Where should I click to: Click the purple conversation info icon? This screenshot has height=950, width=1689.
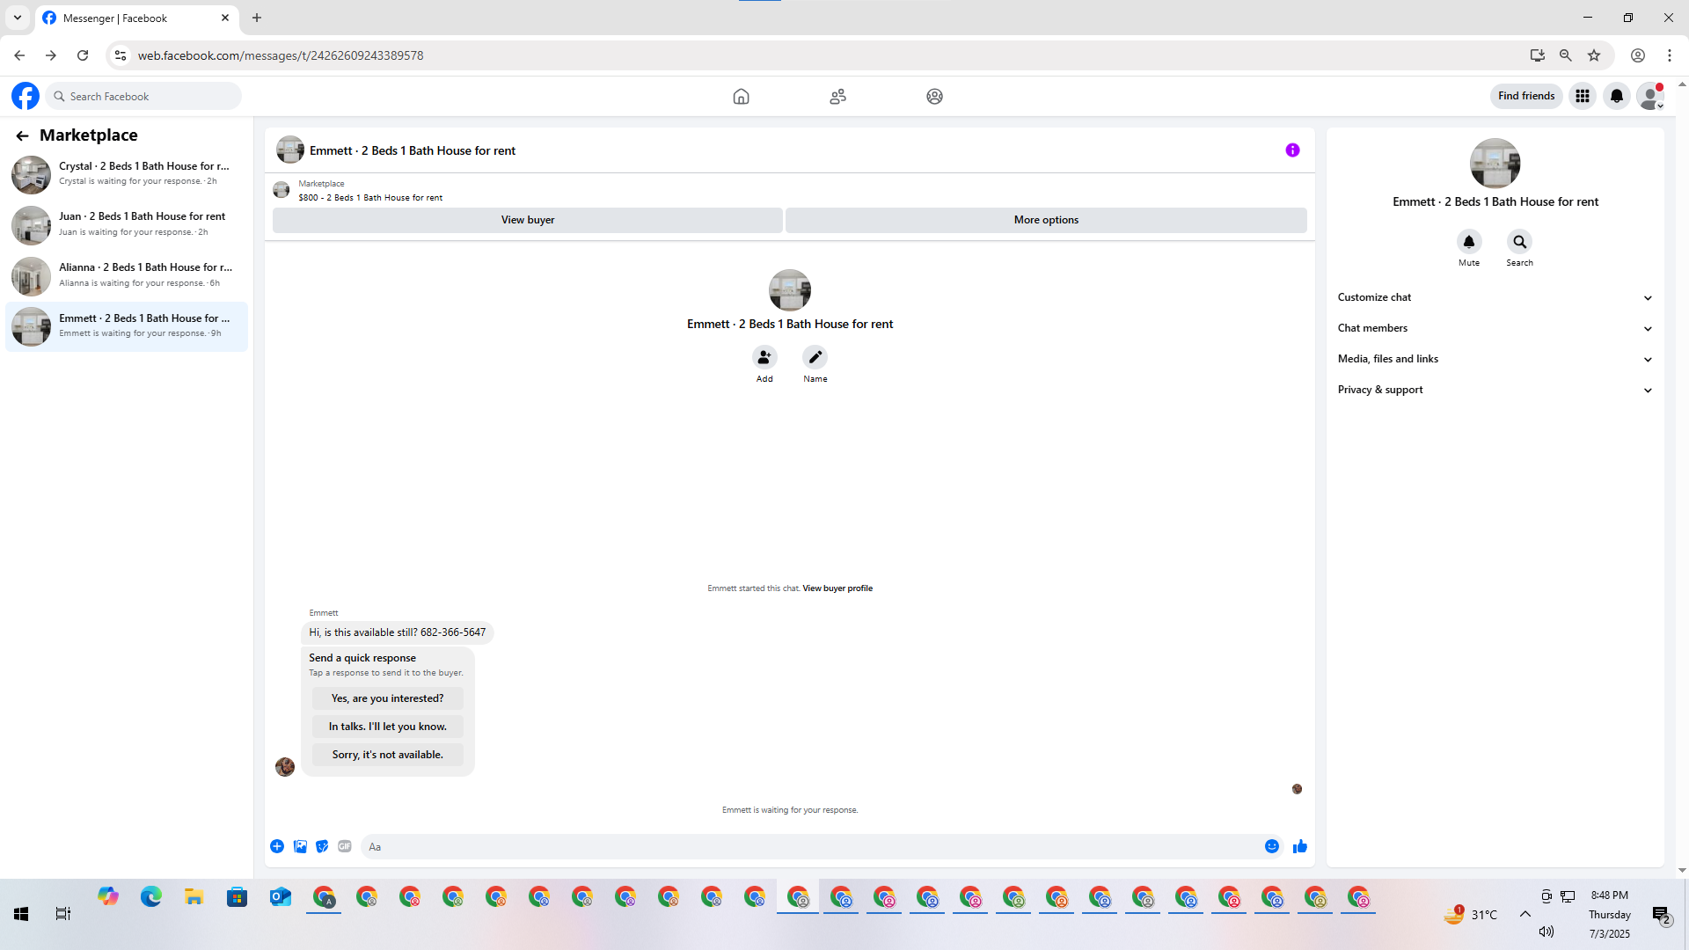click(1292, 150)
